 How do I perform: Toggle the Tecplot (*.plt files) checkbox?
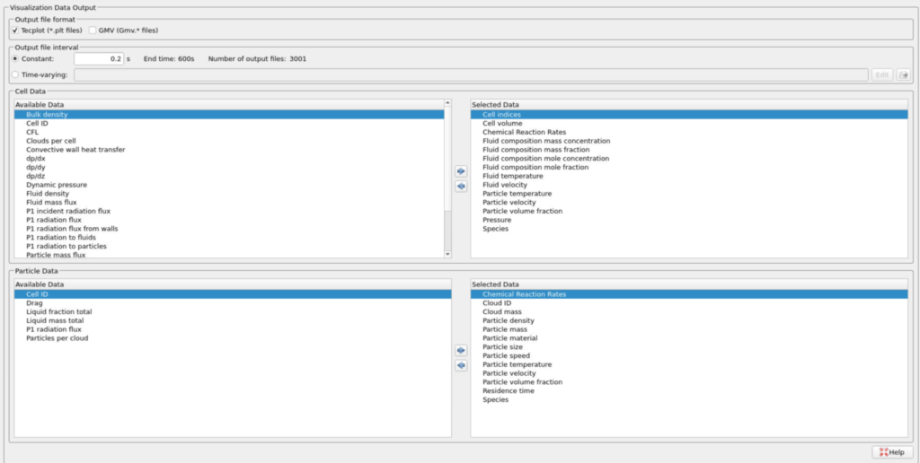[x=15, y=31]
